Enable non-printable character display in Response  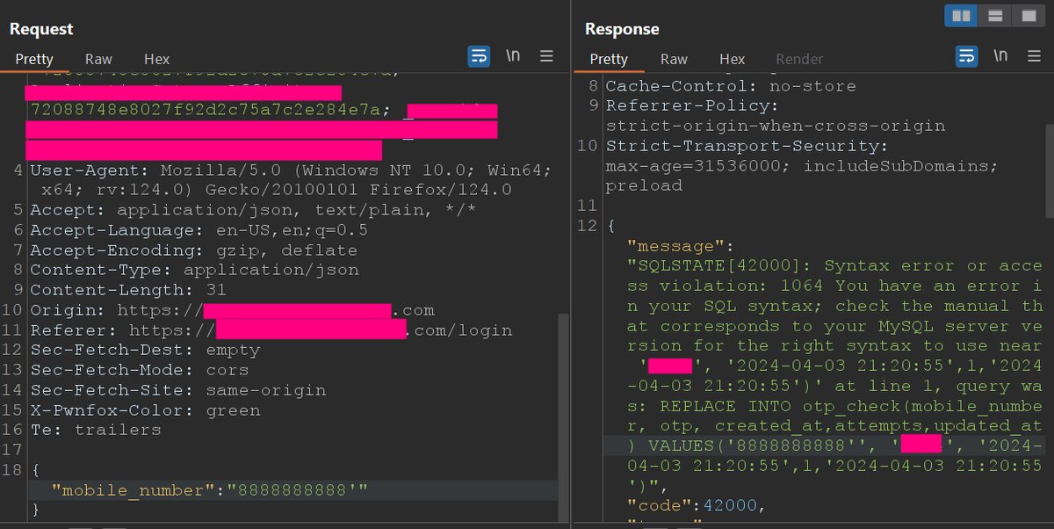pyautogui.click(x=1000, y=54)
